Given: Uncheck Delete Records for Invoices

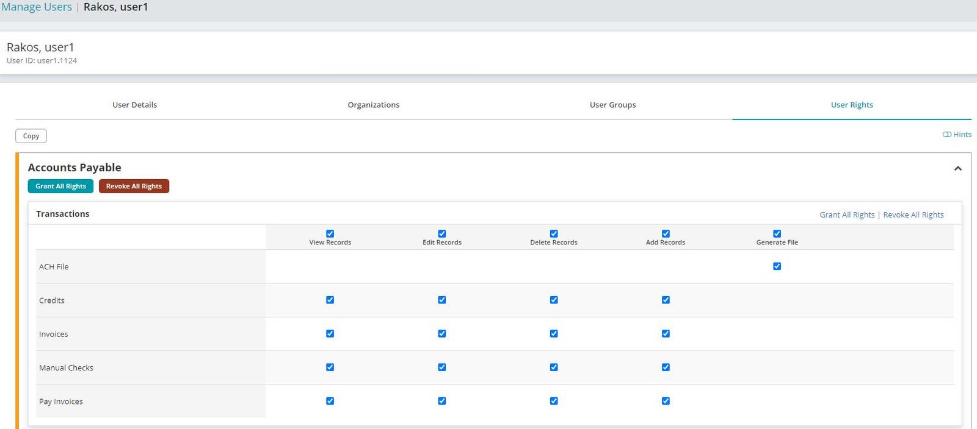Looking at the screenshot, I should 554,334.
